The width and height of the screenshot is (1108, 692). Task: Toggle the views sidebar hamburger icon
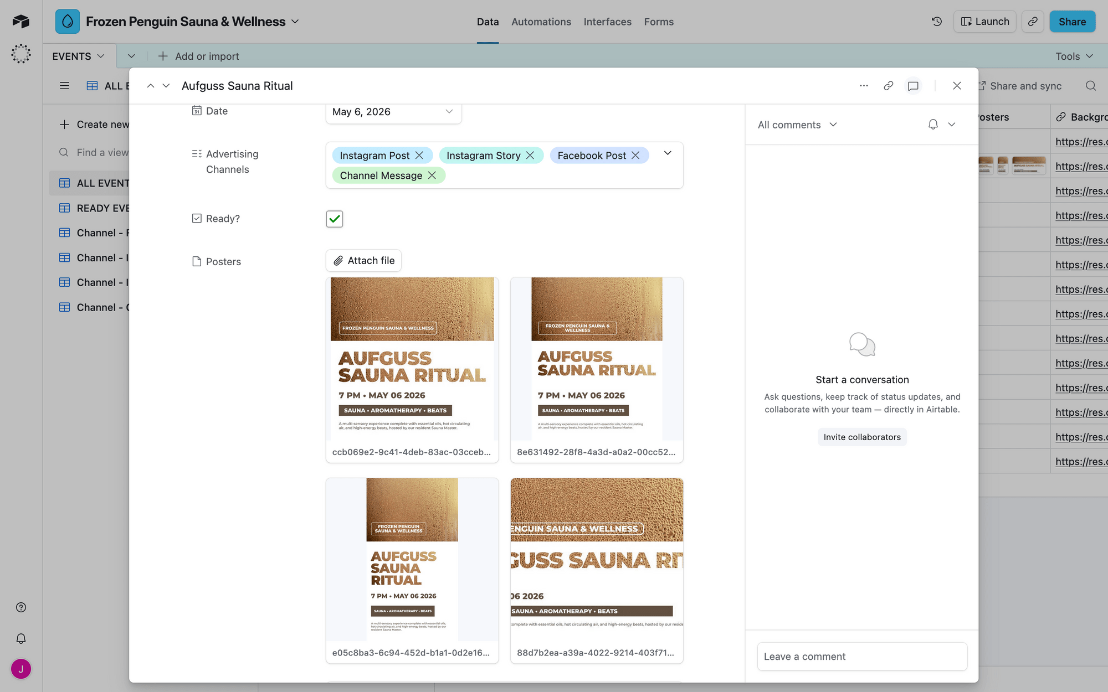[x=64, y=86]
